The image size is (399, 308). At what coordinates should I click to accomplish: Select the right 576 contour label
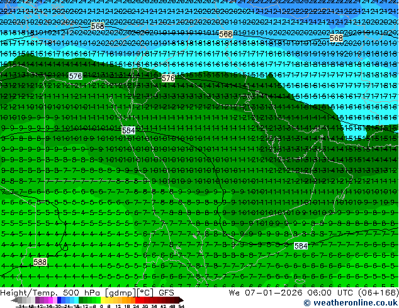pos(168,79)
